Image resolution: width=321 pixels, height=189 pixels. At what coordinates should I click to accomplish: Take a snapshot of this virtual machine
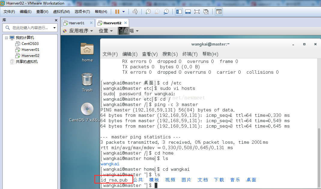[x=148, y=12]
